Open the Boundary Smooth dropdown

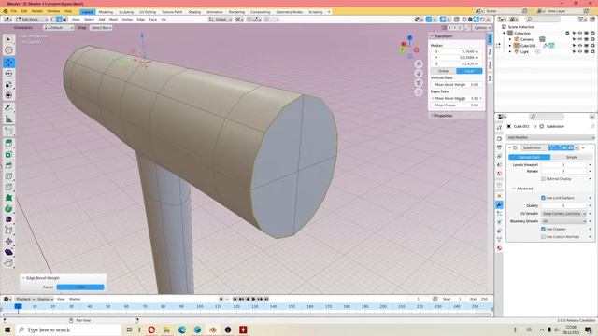click(563, 221)
